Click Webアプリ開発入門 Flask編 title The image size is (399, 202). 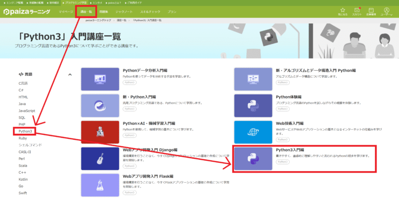(148, 176)
